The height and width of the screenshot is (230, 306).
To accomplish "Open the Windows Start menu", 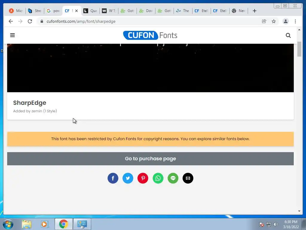I will (x=8, y=224).
